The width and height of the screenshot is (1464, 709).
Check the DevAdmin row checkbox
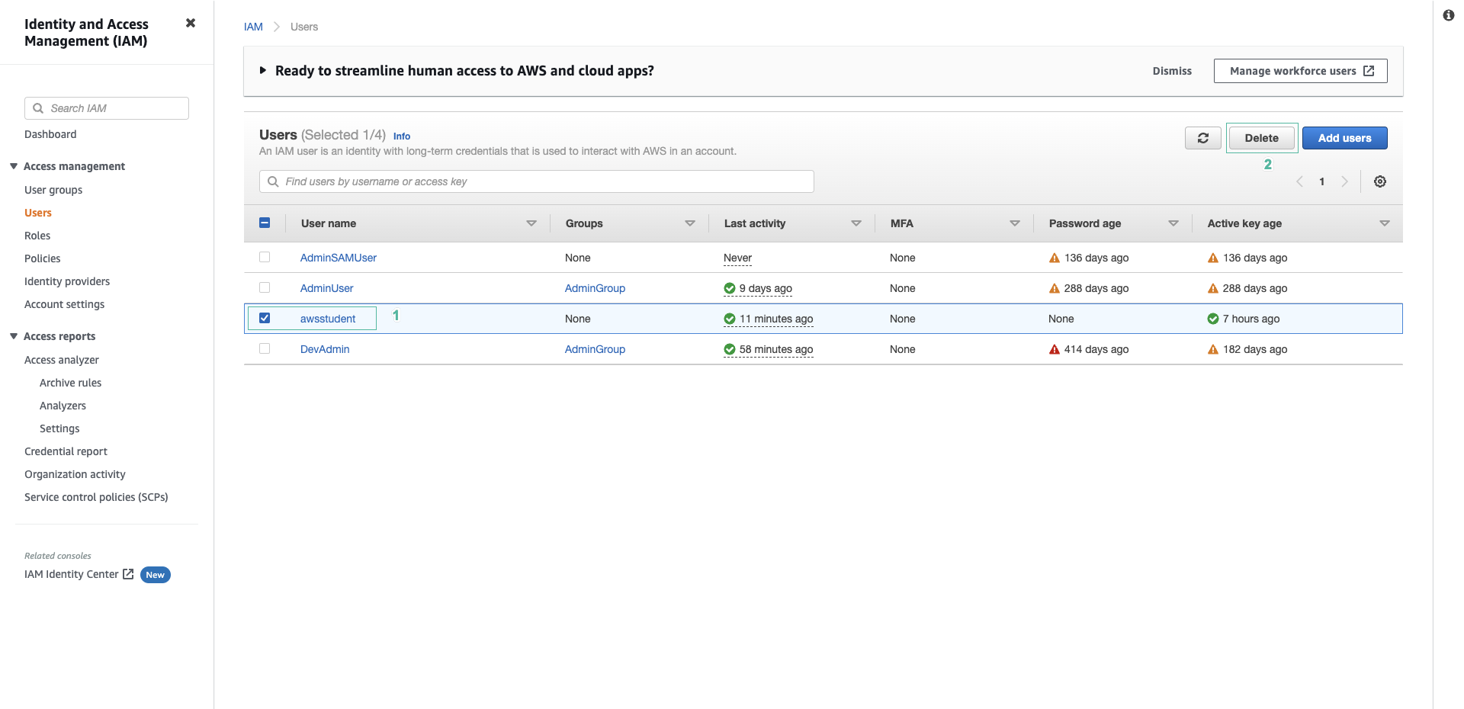[x=265, y=348]
